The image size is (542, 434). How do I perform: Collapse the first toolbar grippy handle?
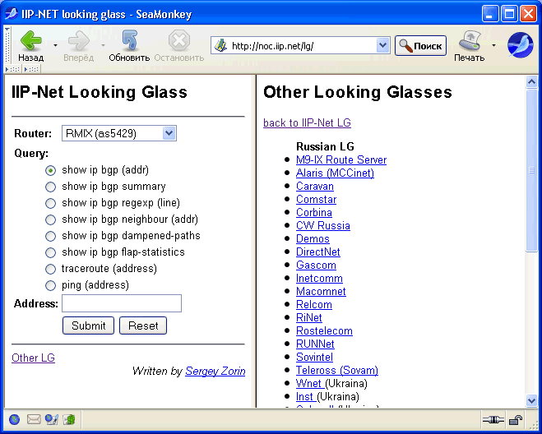coord(13,69)
